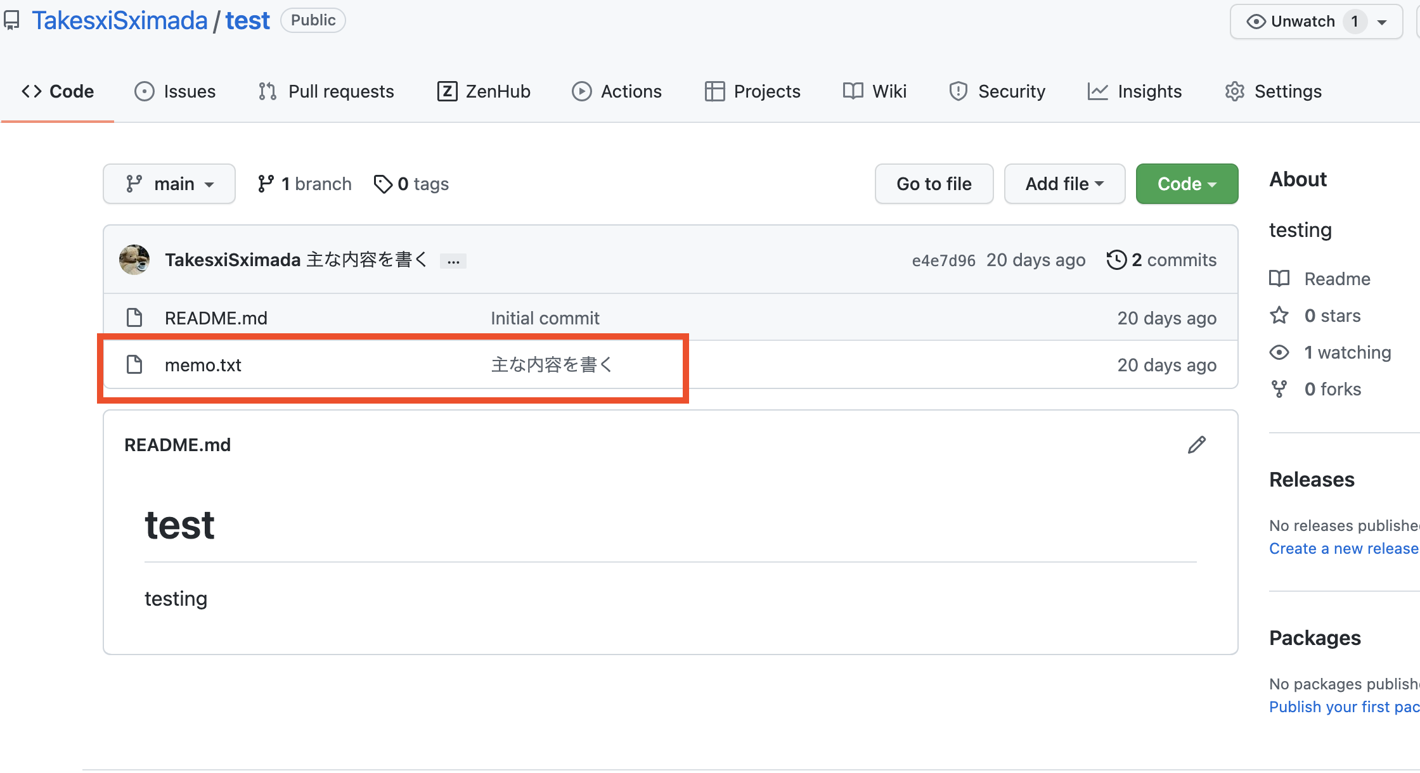The image size is (1420, 773).
Task: Expand the main branch dropdown
Action: tap(169, 184)
